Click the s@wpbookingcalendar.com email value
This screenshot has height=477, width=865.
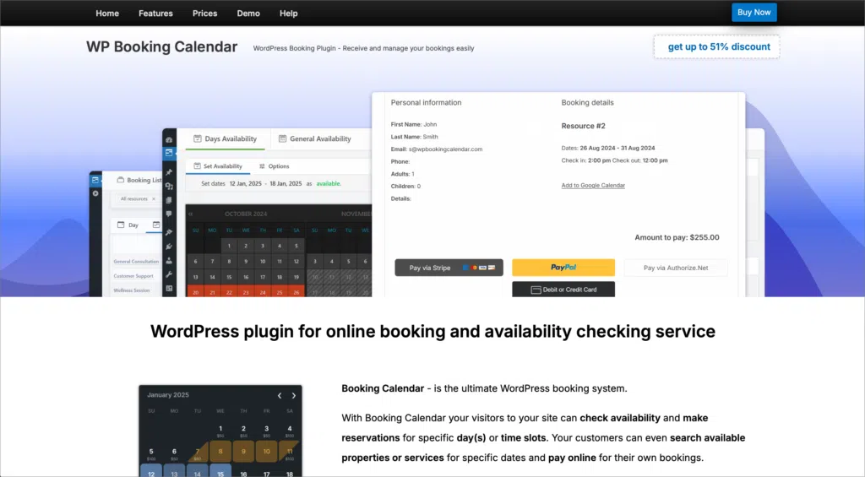pos(445,149)
